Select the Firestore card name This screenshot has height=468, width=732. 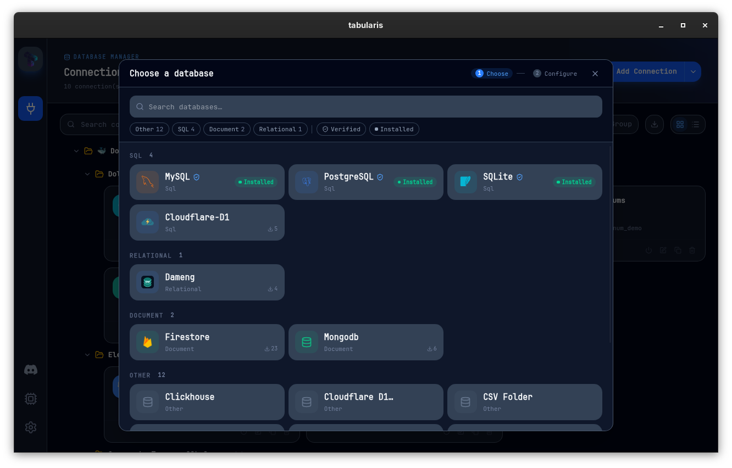point(187,337)
